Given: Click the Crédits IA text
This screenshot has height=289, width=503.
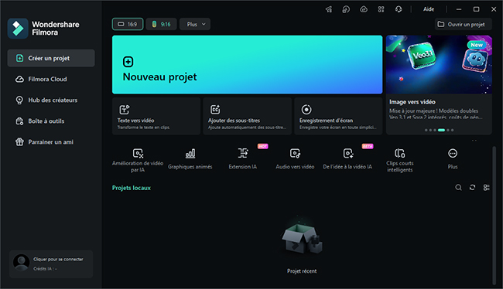Looking at the screenshot, I should pos(45,269).
